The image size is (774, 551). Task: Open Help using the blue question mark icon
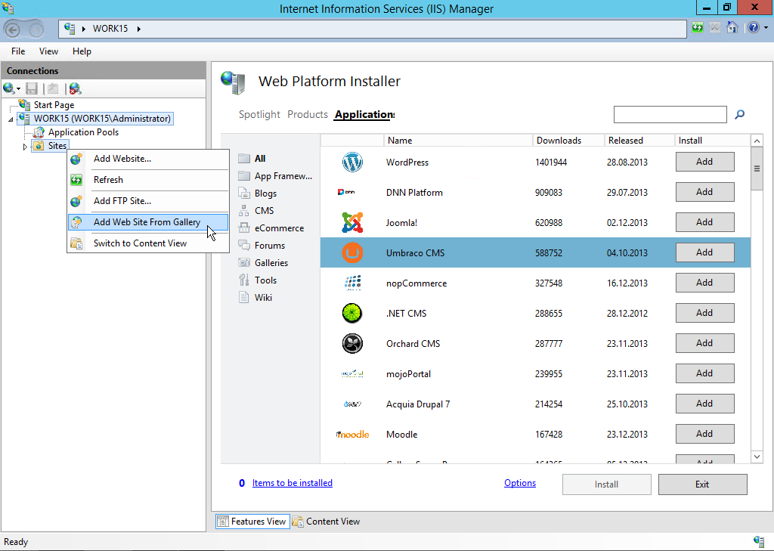[754, 28]
